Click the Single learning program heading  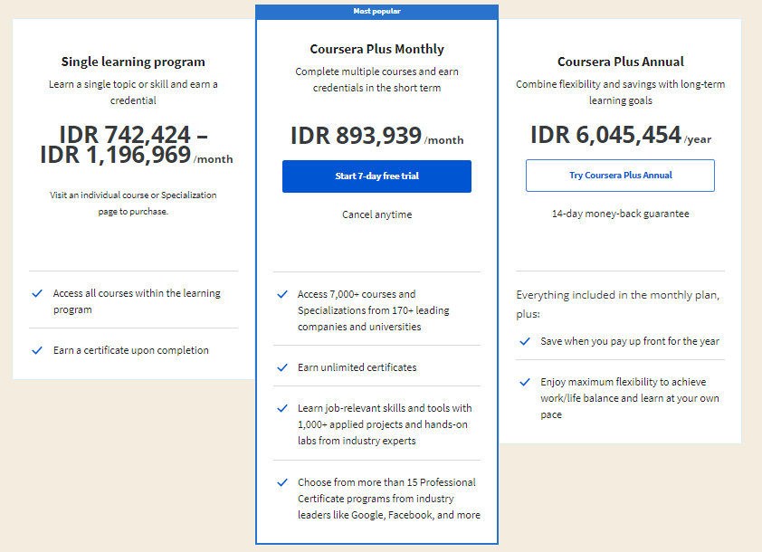[x=133, y=62]
